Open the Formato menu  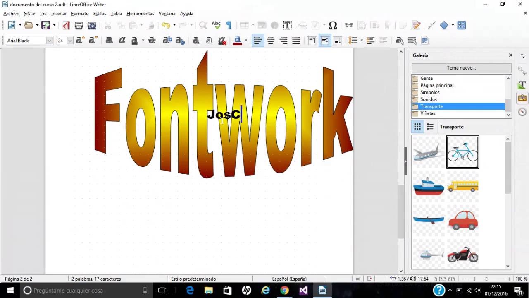pos(80,14)
